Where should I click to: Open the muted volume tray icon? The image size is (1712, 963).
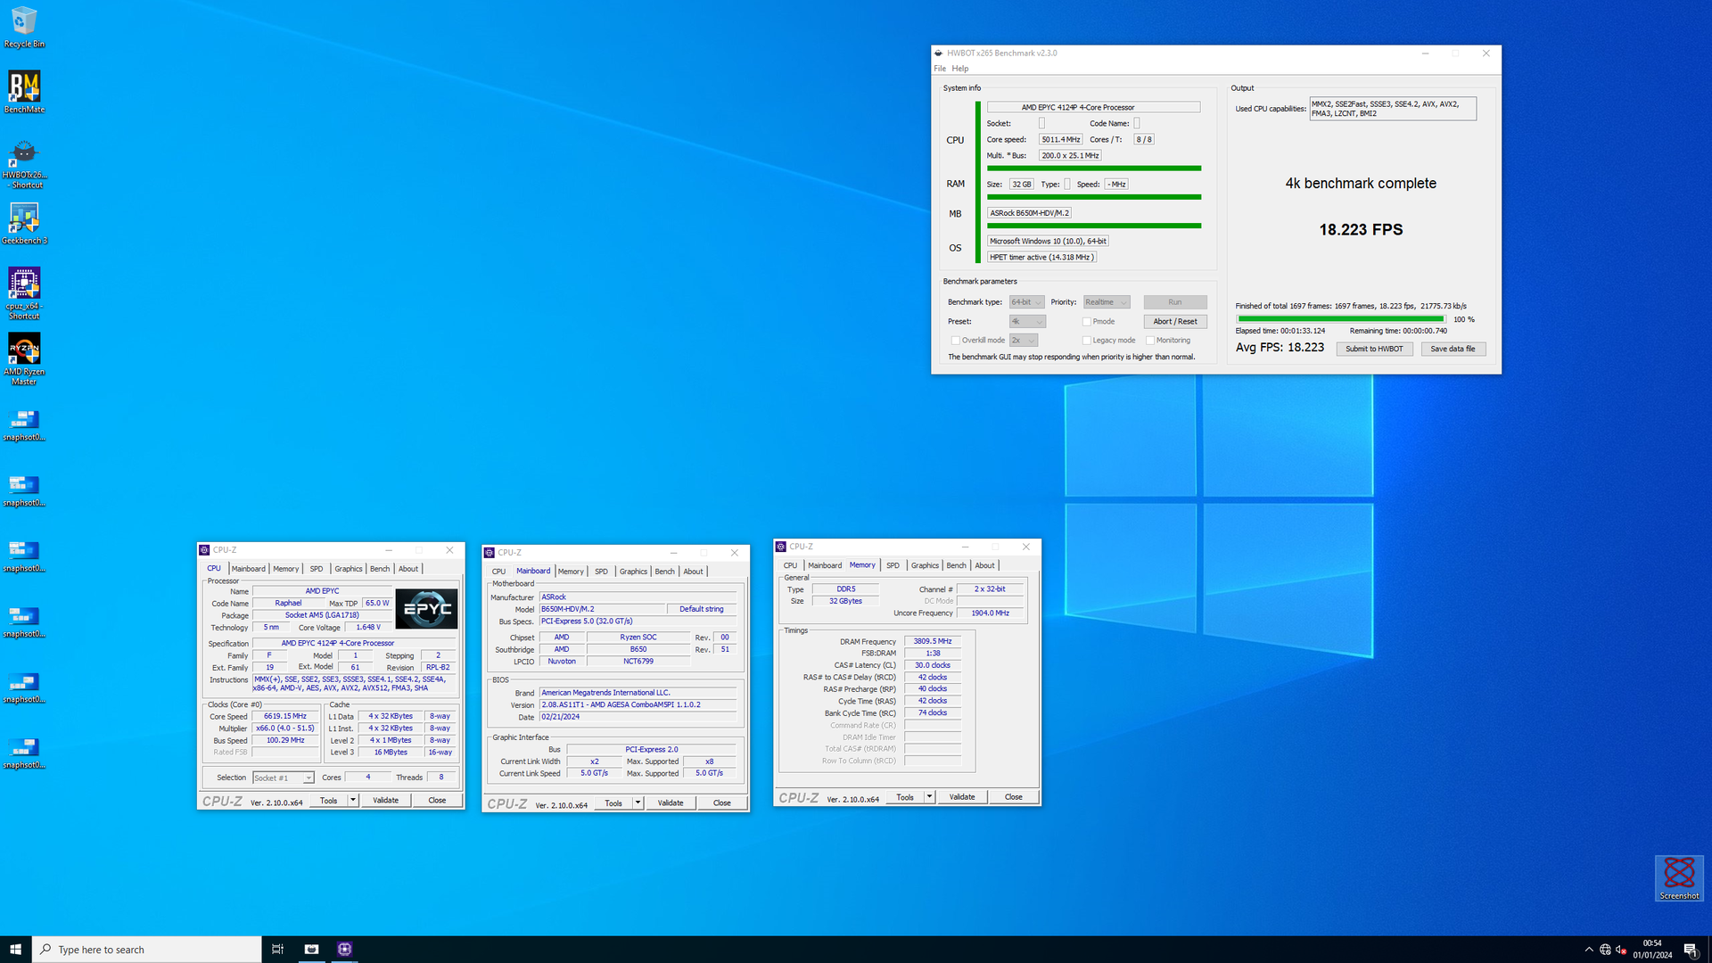coord(1621,950)
